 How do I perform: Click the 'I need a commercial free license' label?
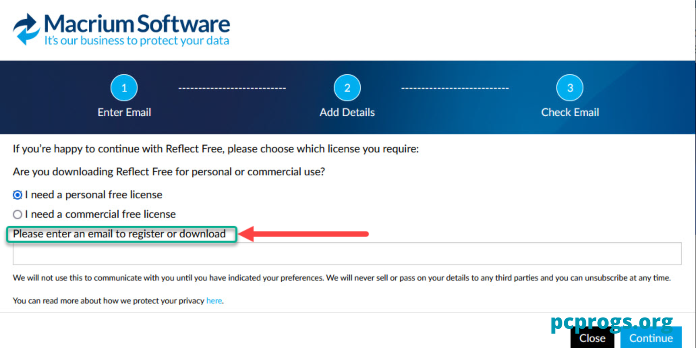click(100, 214)
